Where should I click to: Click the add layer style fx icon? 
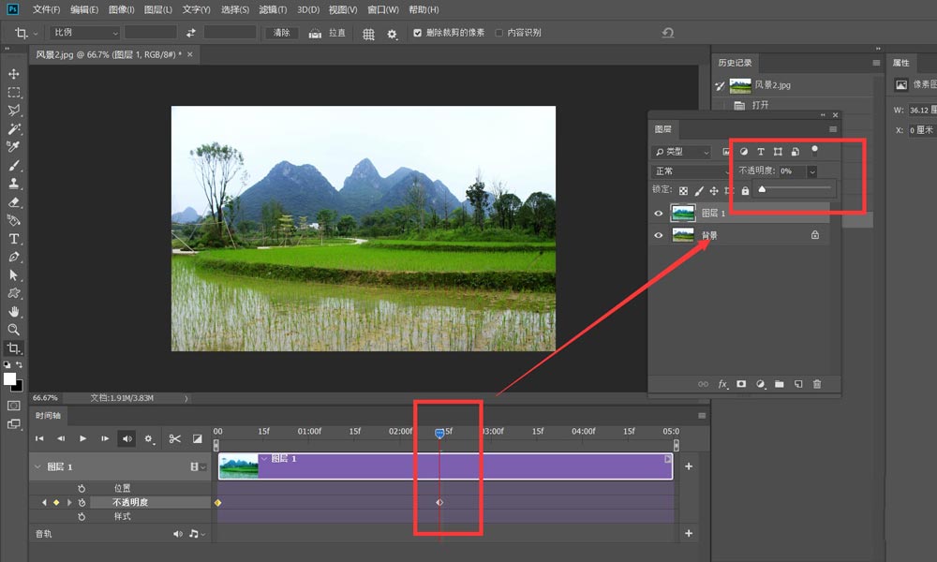(x=722, y=384)
